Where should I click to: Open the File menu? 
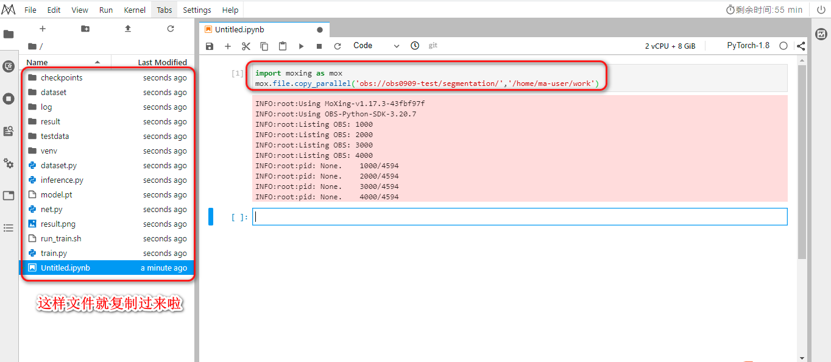[30, 10]
